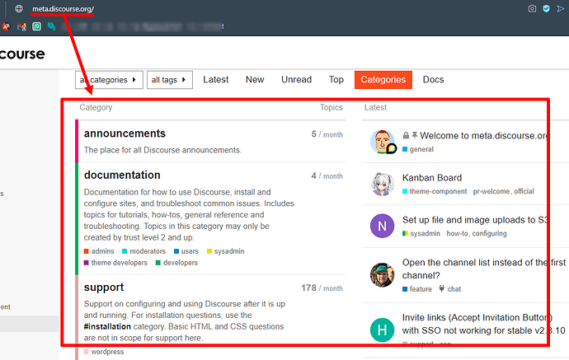Open the admins subcategory
The image size is (569, 360).
pyautogui.click(x=99, y=251)
